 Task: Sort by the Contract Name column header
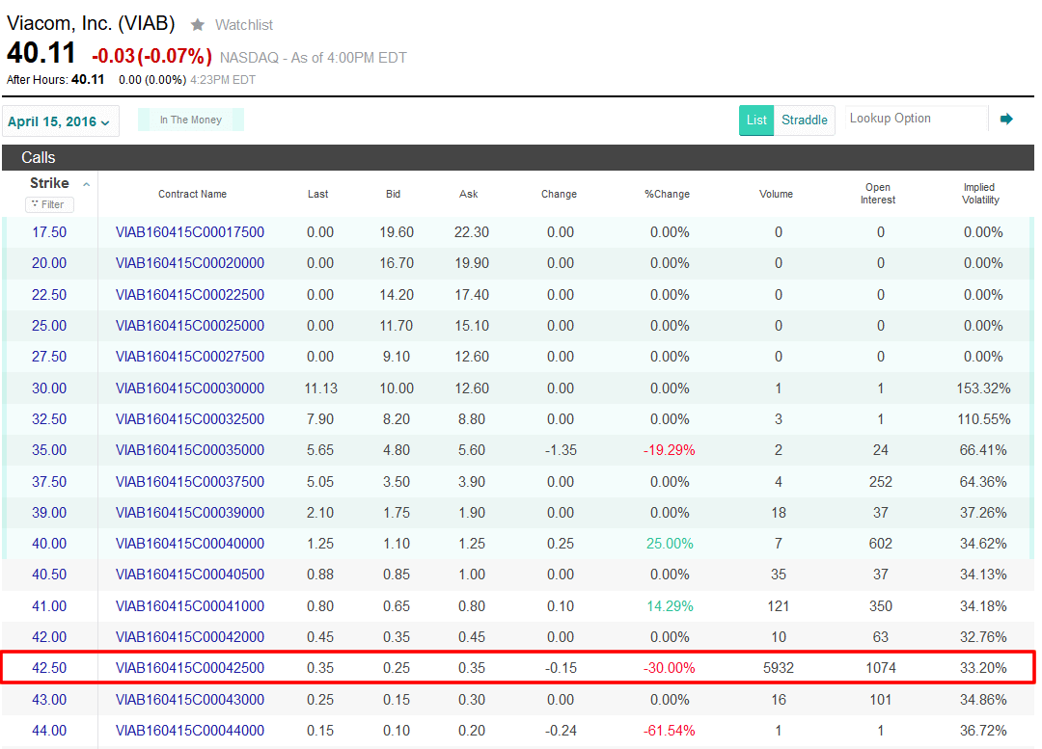[x=192, y=194]
